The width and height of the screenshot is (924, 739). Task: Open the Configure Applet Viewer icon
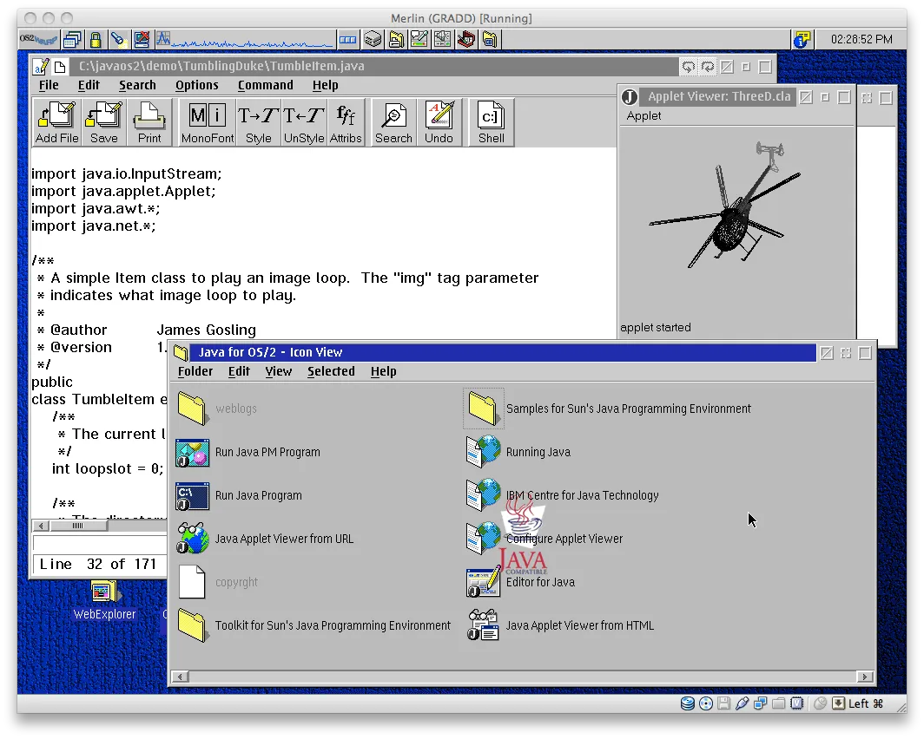[483, 539]
